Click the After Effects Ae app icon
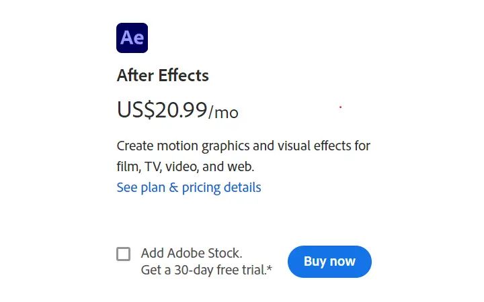 click(x=132, y=38)
